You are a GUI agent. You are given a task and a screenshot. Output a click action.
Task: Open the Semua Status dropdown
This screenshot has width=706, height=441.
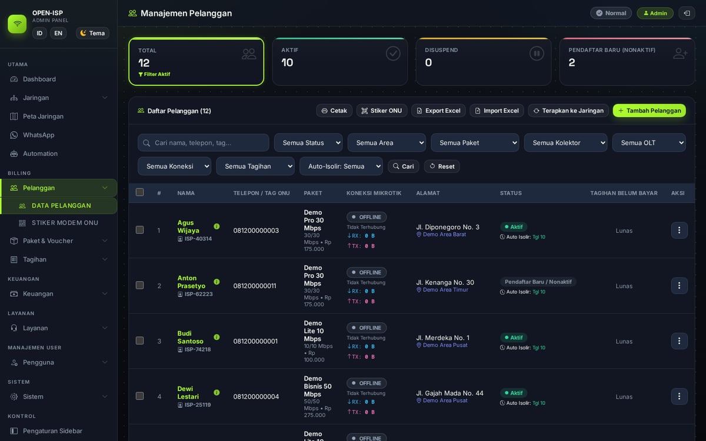tap(308, 143)
